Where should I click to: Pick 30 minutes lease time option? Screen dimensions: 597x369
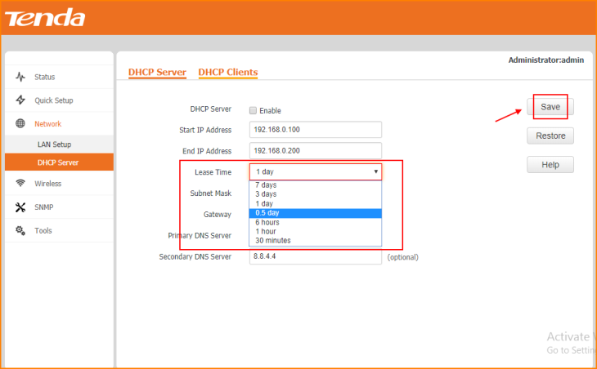coord(272,241)
